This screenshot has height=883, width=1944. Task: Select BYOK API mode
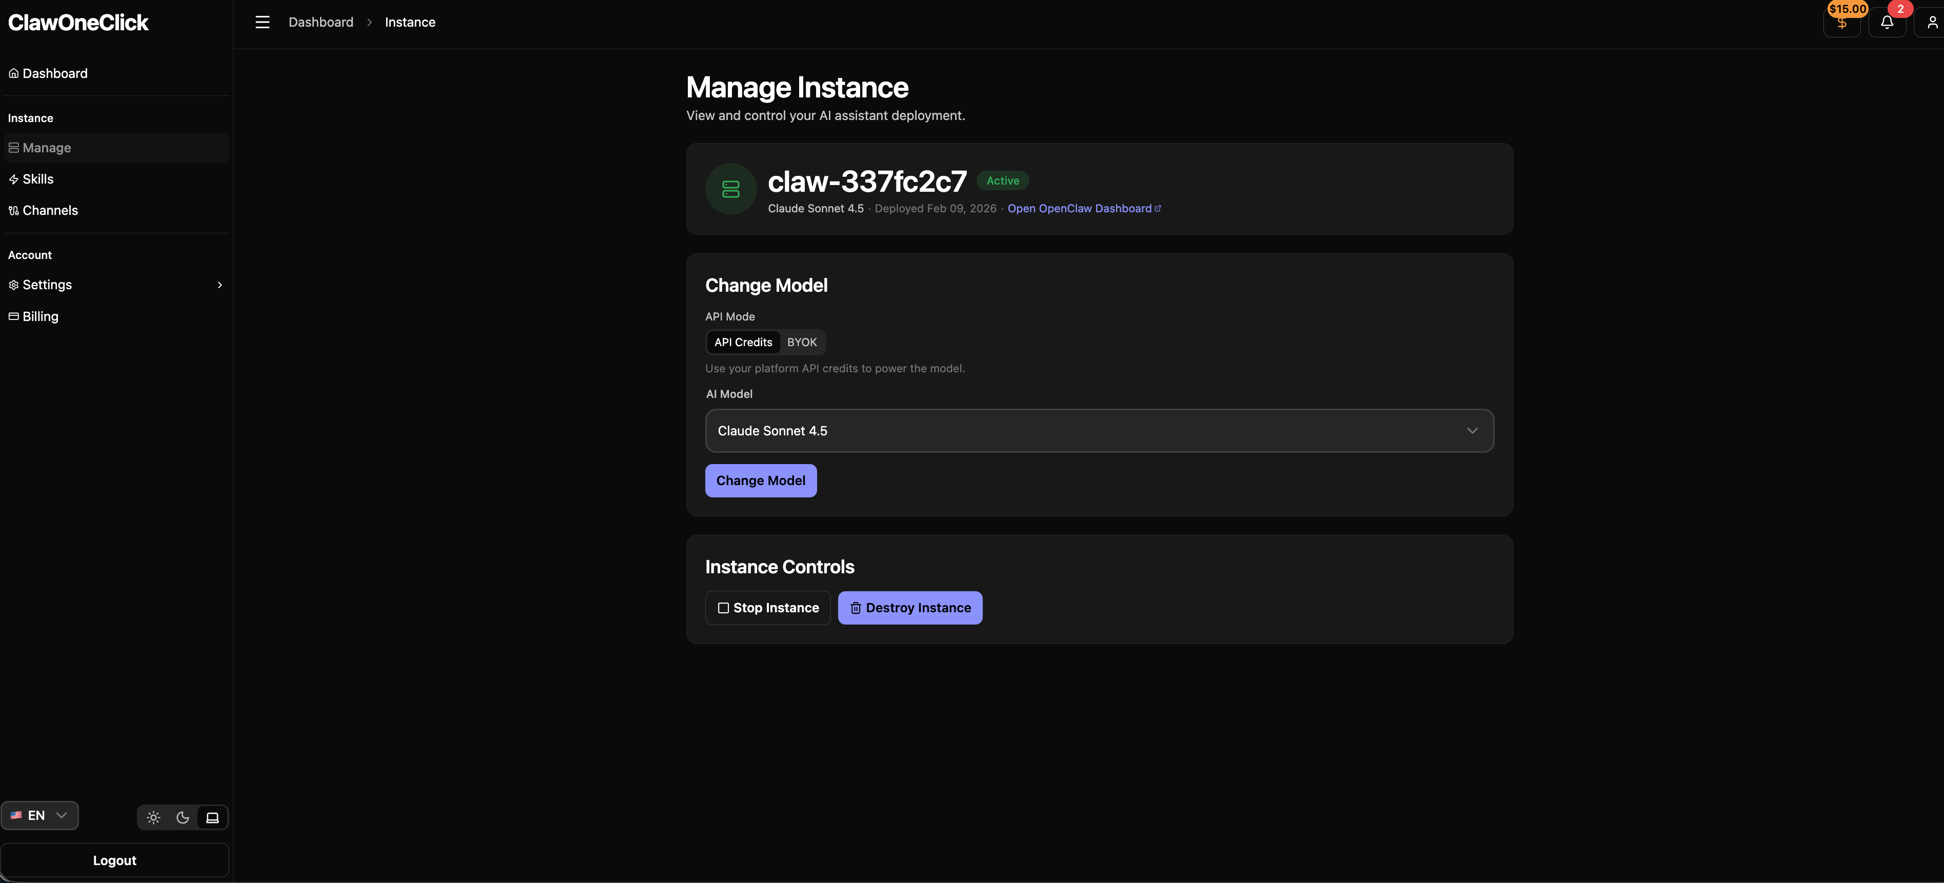801,342
